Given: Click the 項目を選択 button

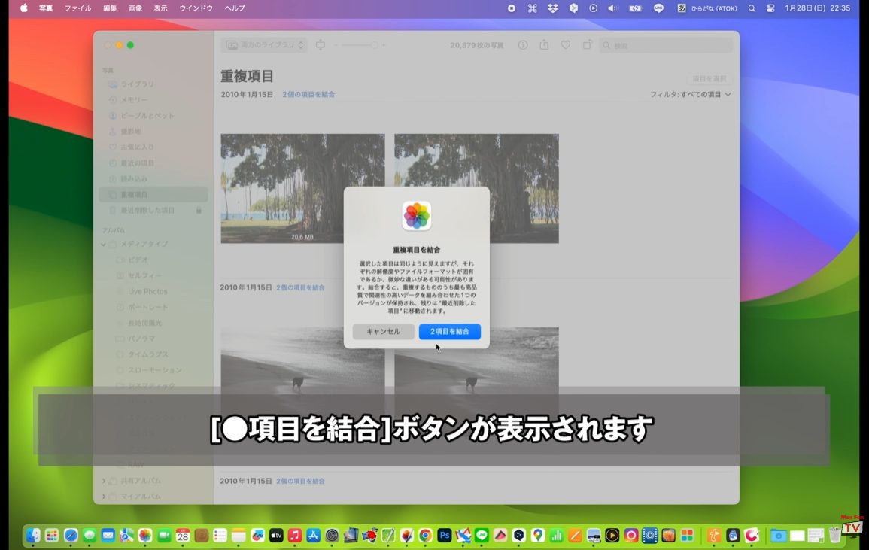Looking at the screenshot, I should click(x=709, y=79).
